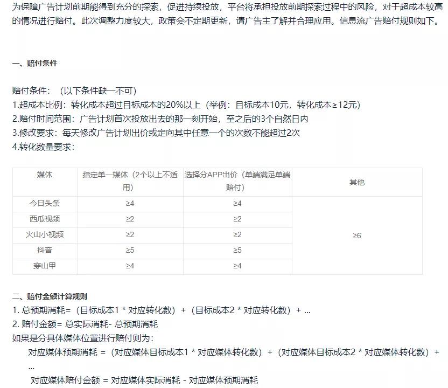Select the line starting "3.修改要求"
Screen dimensions: 448x388
click(156, 133)
